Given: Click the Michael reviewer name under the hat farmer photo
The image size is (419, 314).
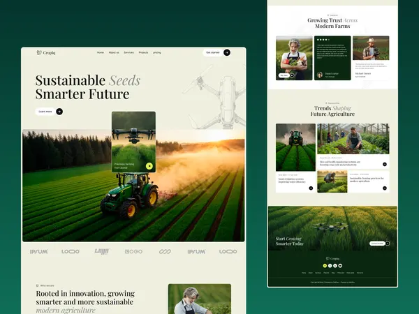Looking at the screenshot, I should point(363,73).
